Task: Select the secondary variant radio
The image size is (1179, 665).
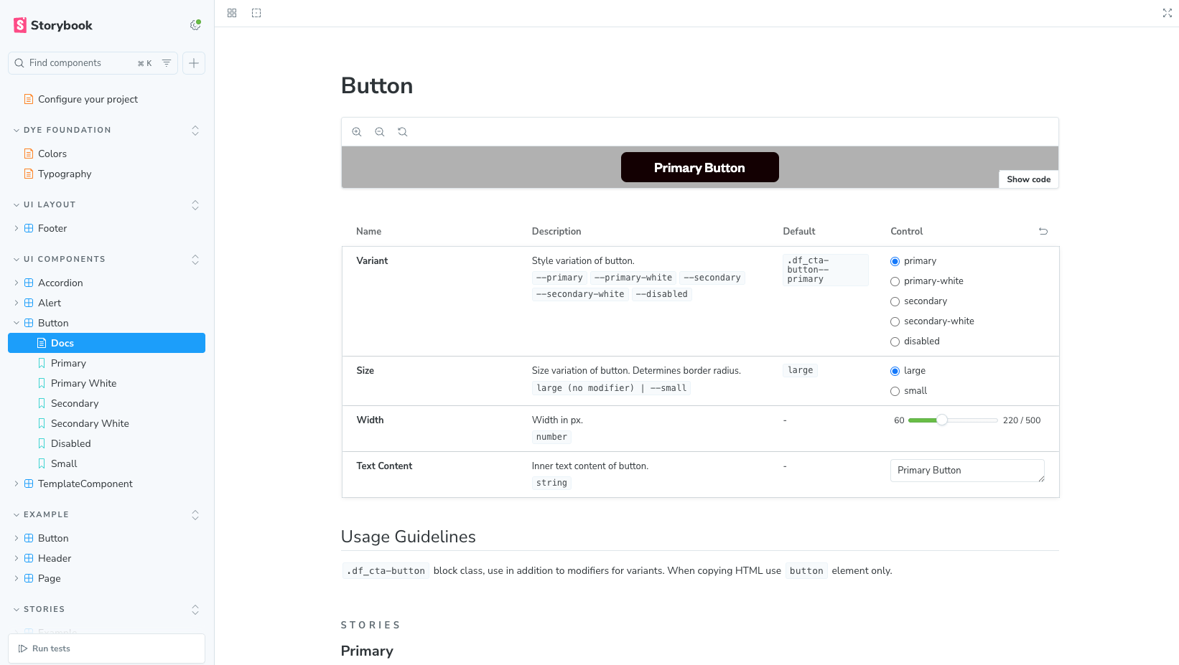Action: [895, 301]
